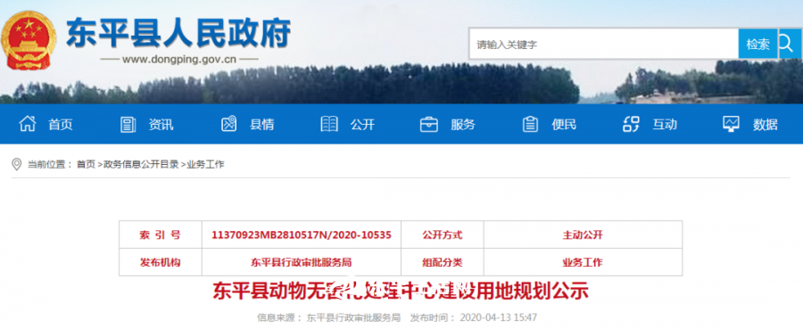Click the home icon beside 首页

pyautogui.click(x=28, y=124)
